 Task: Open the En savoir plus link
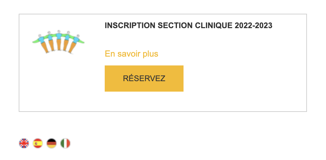(x=131, y=54)
